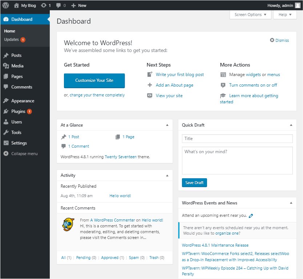
Task: Click the admin avatar in top bar
Action: point(298,5)
